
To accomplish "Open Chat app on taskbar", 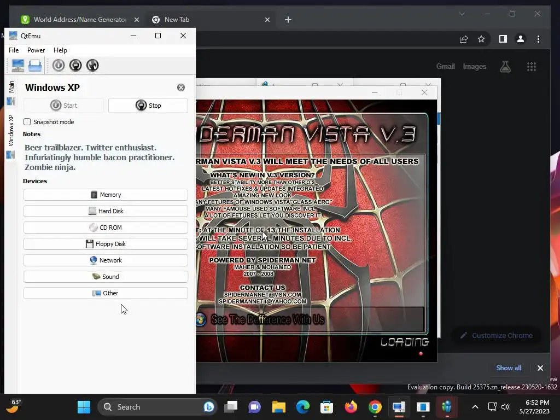I will [255, 407].
